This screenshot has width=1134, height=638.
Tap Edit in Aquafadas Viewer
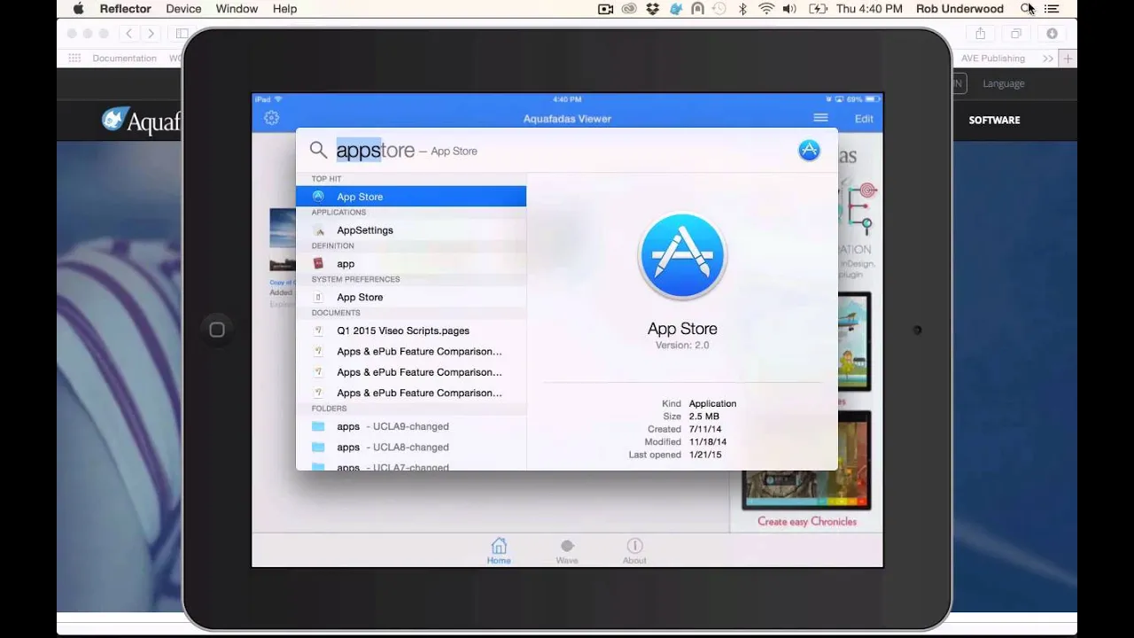tap(864, 119)
